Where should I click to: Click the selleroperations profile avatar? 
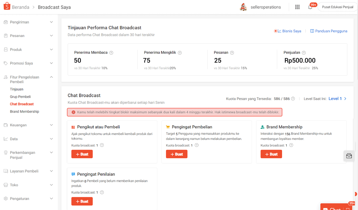click(243, 7)
